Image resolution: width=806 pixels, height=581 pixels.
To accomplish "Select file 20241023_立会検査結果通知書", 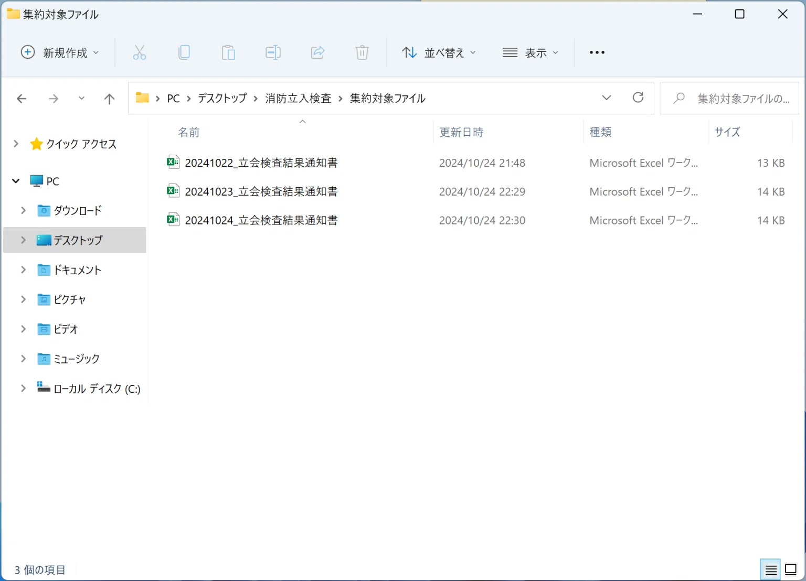I will [261, 192].
